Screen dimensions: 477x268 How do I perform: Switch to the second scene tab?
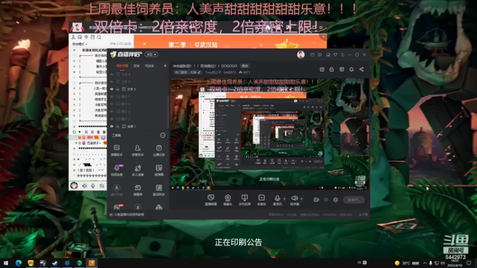point(137,66)
